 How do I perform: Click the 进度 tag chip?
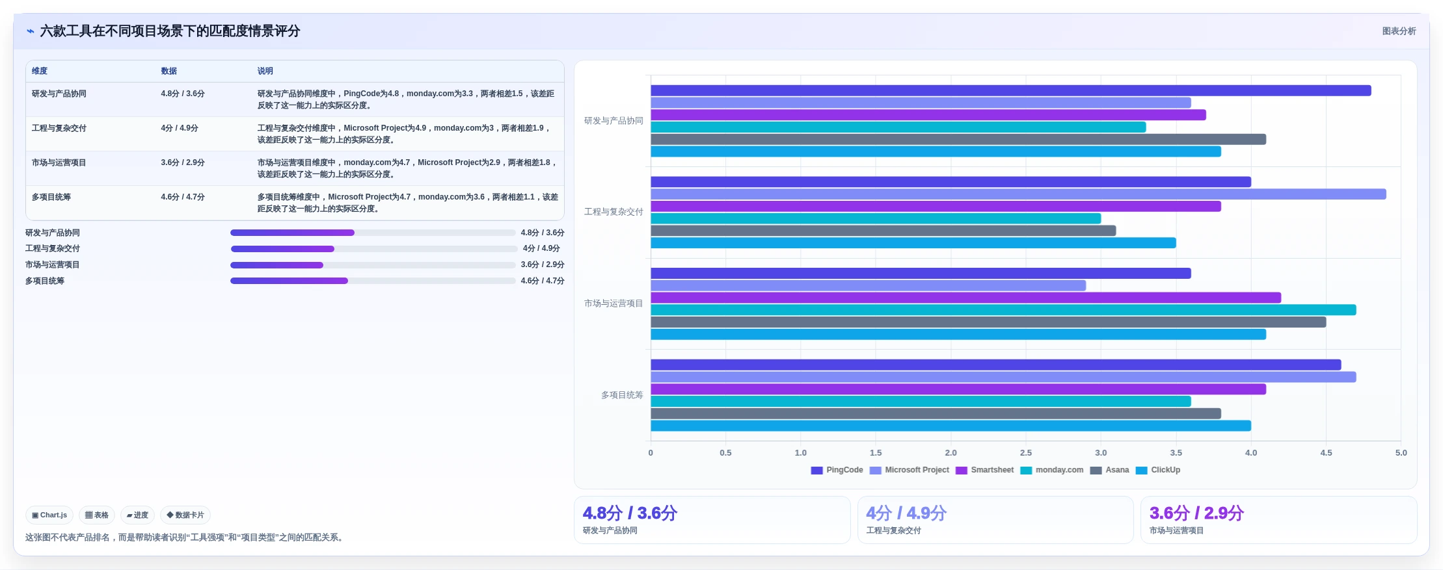pyautogui.click(x=137, y=515)
